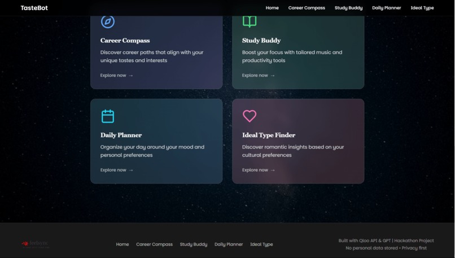Open Home in the top navigation
Image resolution: width=455 pixels, height=258 pixels.
pyautogui.click(x=272, y=8)
